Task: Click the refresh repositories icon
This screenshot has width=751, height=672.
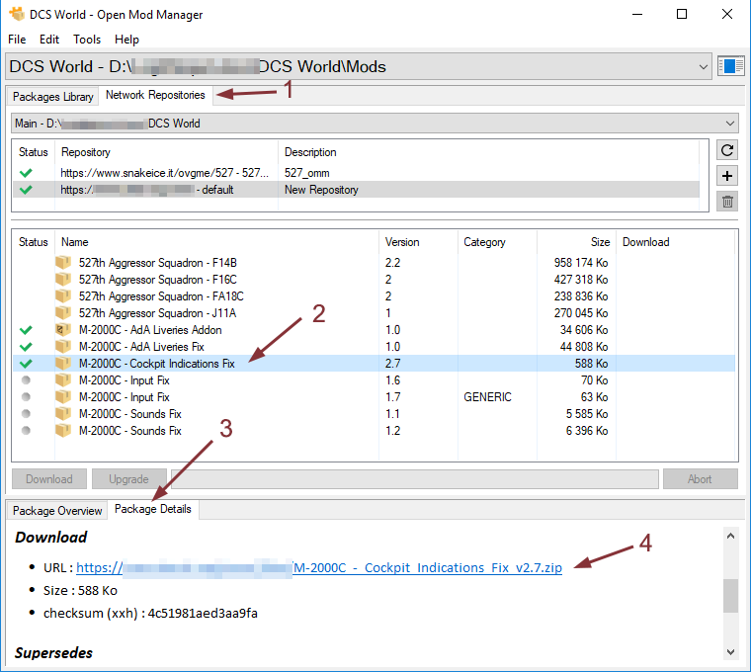Action: pos(727,150)
